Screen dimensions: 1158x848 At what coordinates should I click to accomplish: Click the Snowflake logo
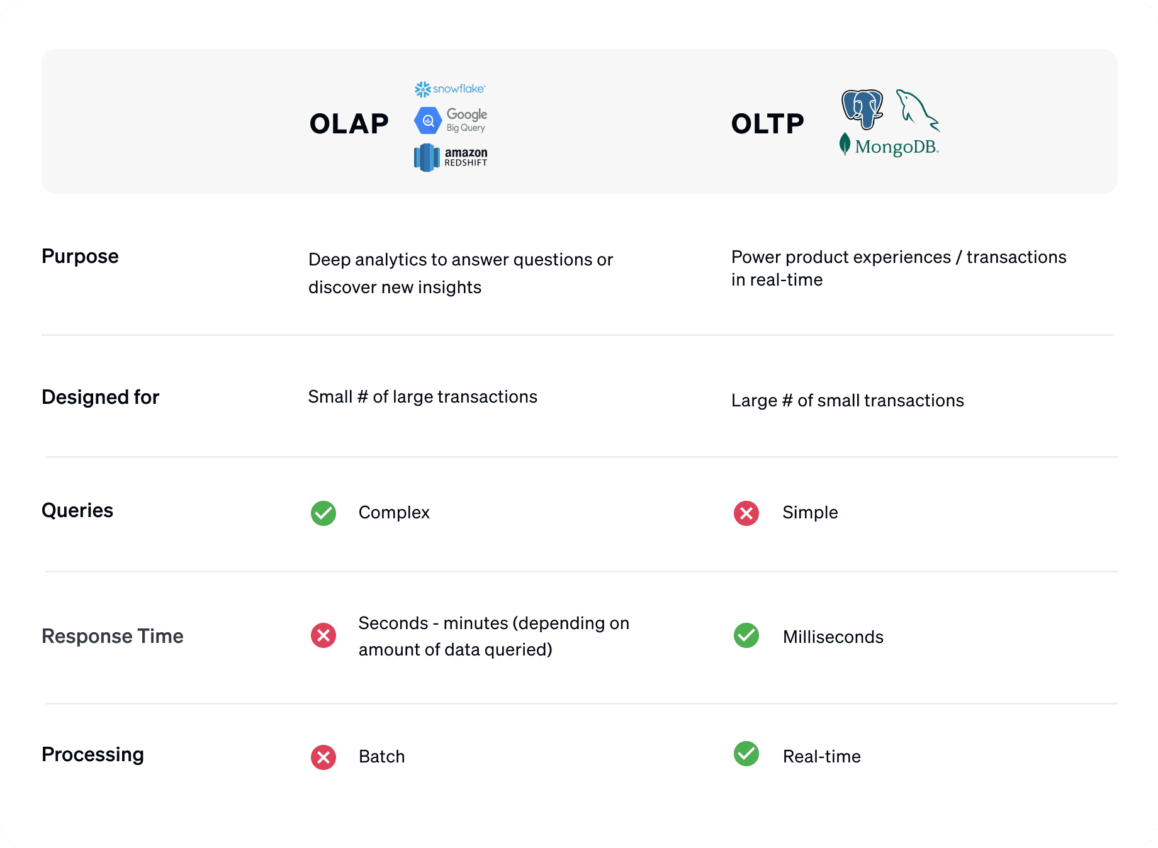[450, 89]
